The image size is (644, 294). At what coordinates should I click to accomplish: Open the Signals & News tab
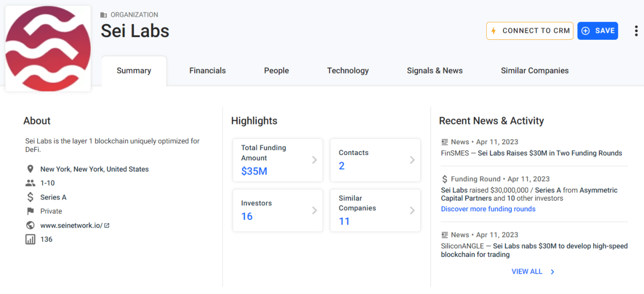pyautogui.click(x=435, y=71)
